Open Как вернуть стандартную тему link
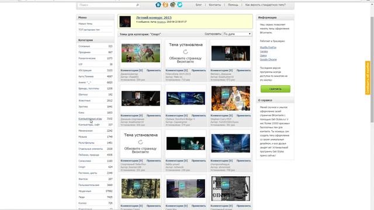The height and width of the screenshot is (210, 374). [265, 5]
